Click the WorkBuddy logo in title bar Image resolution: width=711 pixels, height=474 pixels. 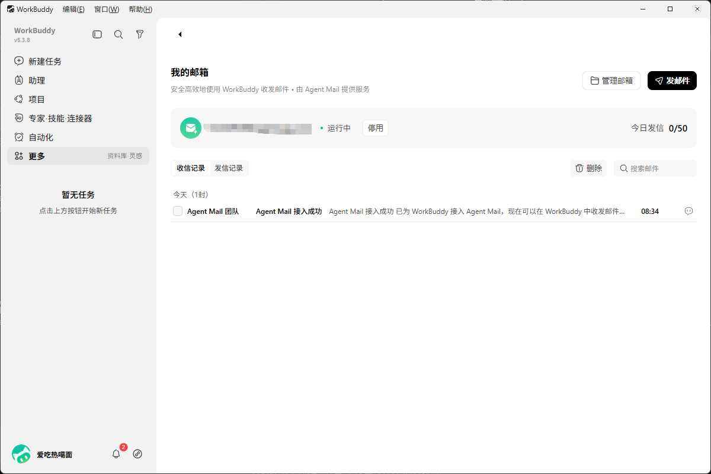[x=10, y=9]
